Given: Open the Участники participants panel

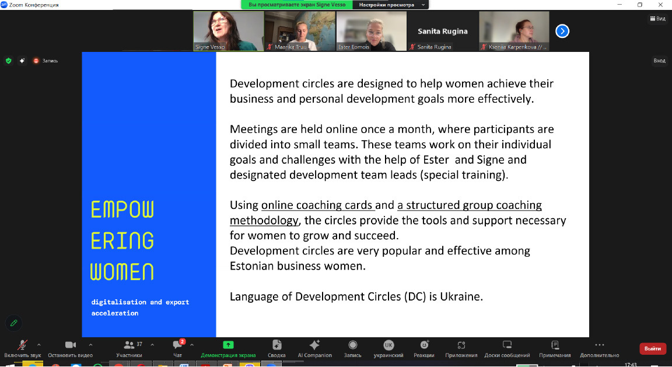Looking at the screenshot, I should pos(129,349).
